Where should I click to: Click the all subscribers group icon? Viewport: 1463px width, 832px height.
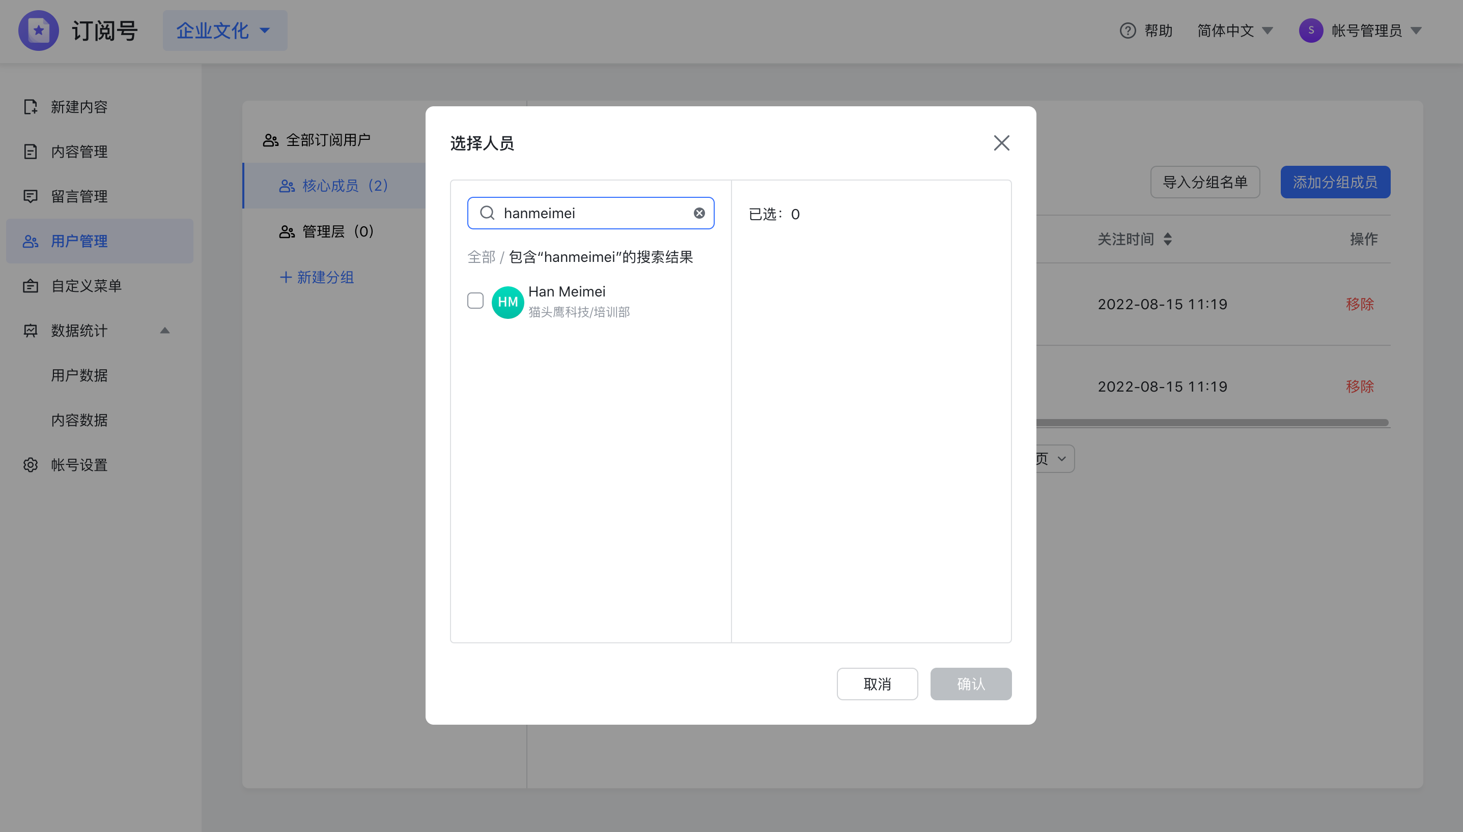pyautogui.click(x=270, y=140)
